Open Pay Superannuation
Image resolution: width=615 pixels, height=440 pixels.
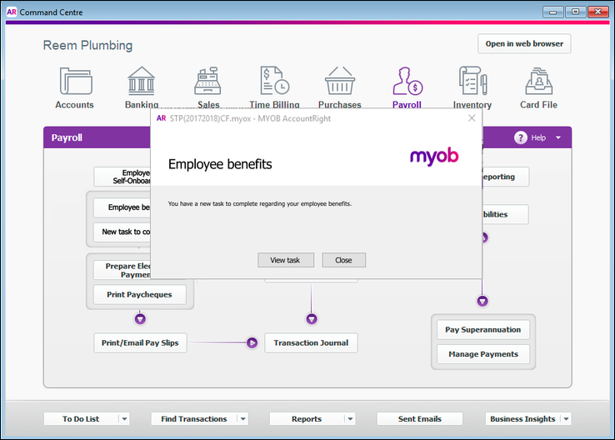pyautogui.click(x=482, y=329)
